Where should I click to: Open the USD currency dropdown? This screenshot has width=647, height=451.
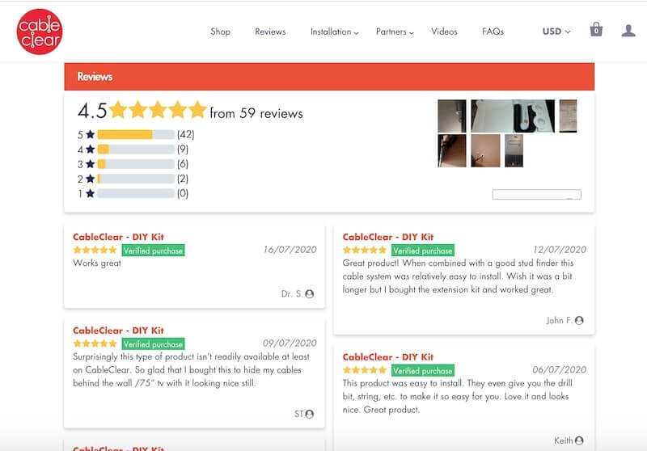[x=556, y=32]
